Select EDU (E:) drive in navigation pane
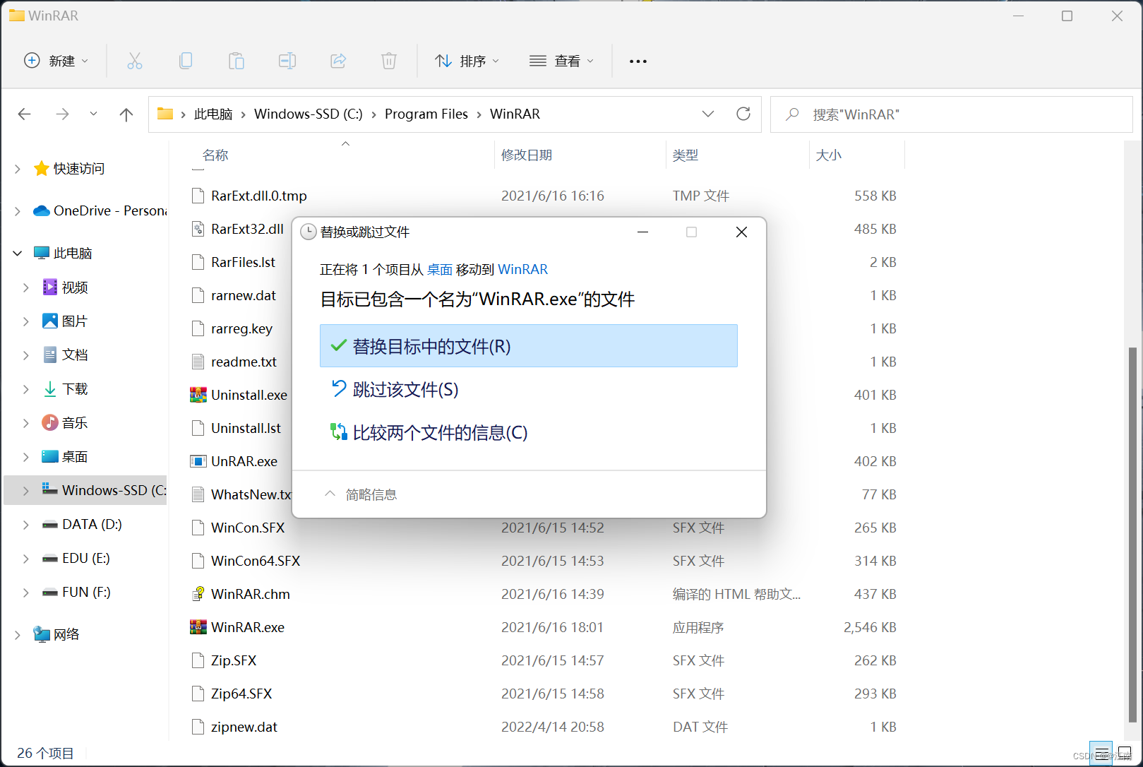Viewport: 1143px width, 767px height. point(85,558)
